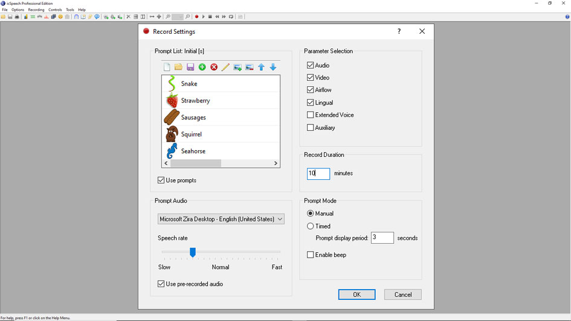Image resolution: width=571 pixels, height=321 pixels.
Task: Open the Microsoft Zira voice dropdown
Action: (221, 219)
